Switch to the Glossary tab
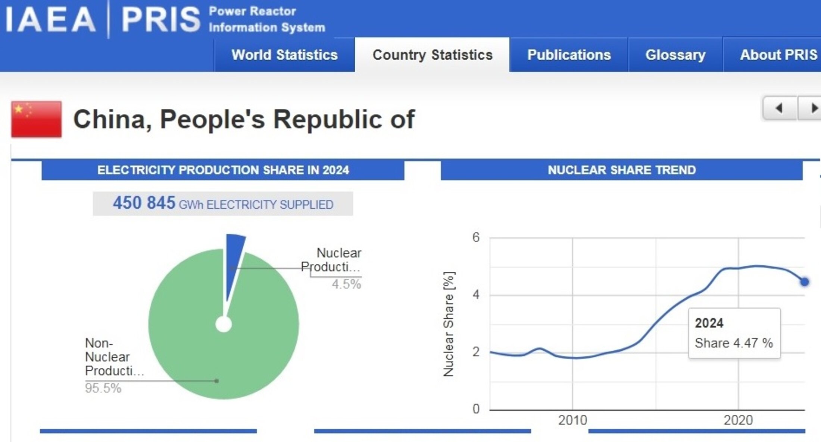The height and width of the screenshot is (442, 821). pyautogui.click(x=675, y=55)
